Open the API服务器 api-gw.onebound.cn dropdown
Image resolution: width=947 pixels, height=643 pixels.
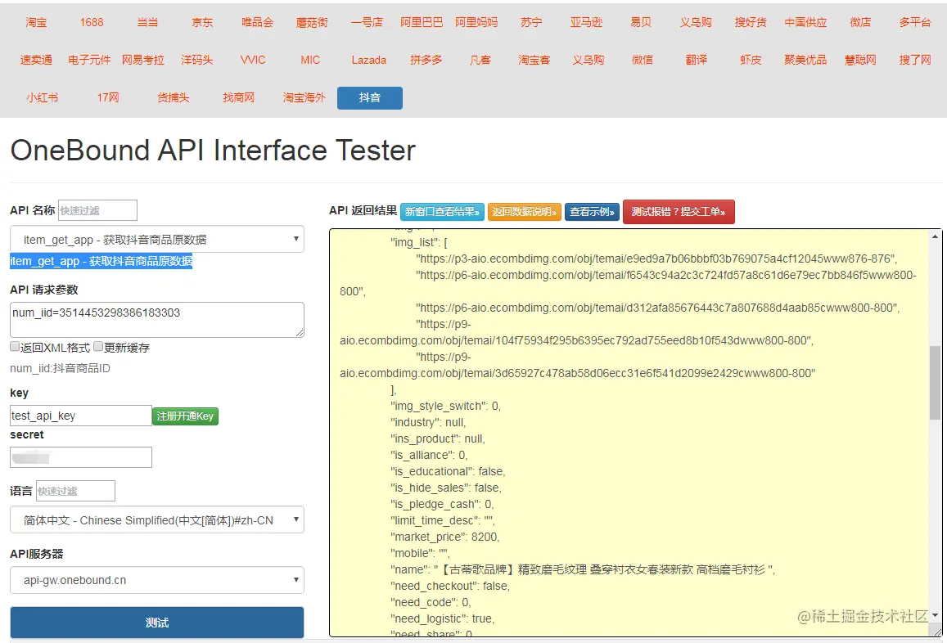tap(157, 580)
